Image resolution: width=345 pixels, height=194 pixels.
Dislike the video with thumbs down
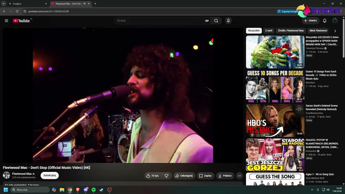167,176
